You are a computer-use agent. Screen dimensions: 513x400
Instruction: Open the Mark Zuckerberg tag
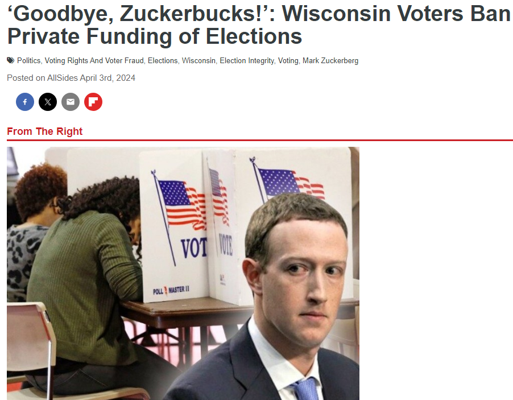[x=330, y=60]
